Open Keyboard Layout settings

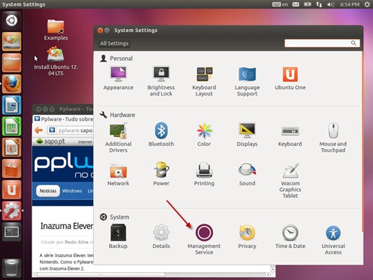[x=204, y=81]
